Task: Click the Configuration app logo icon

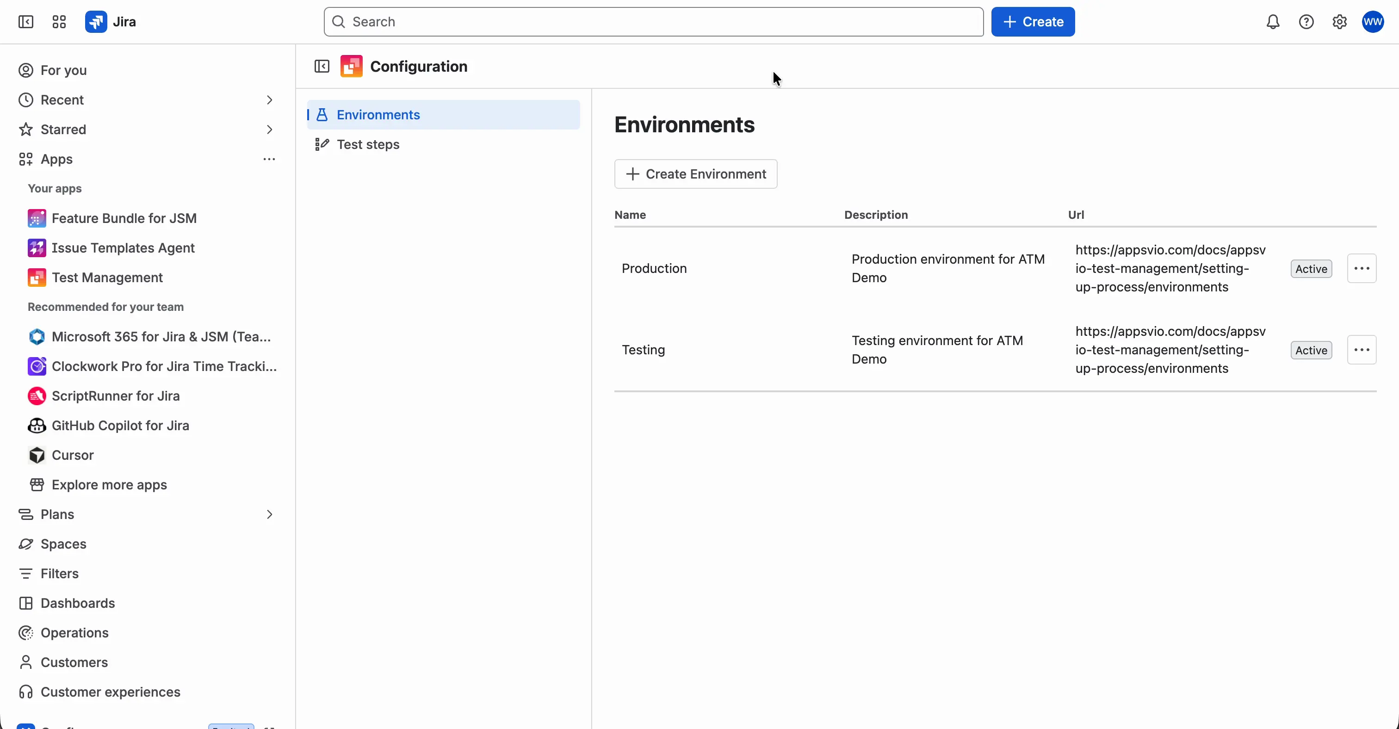Action: pos(352,66)
